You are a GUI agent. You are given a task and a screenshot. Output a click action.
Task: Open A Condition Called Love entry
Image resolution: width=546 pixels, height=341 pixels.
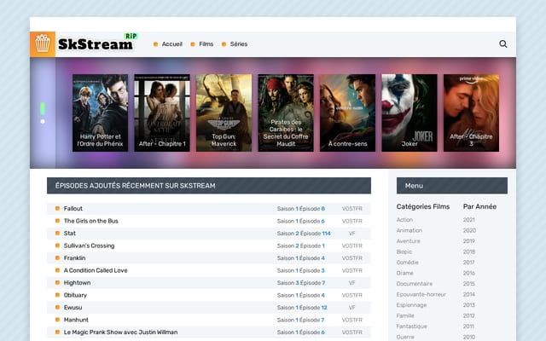96,270
